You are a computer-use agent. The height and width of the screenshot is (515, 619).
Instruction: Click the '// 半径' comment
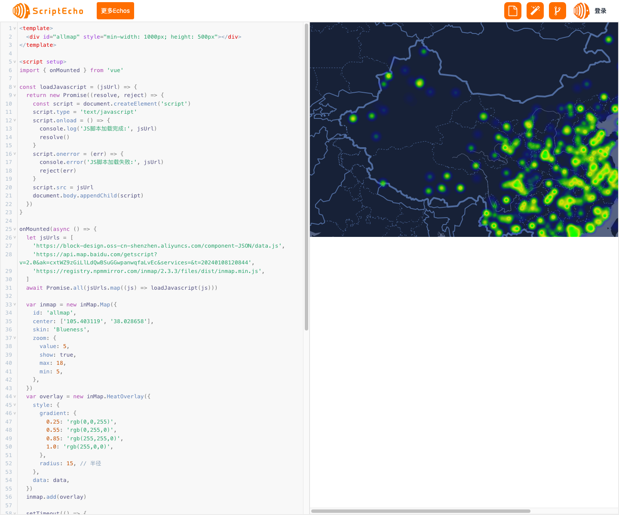click(90, 463)
